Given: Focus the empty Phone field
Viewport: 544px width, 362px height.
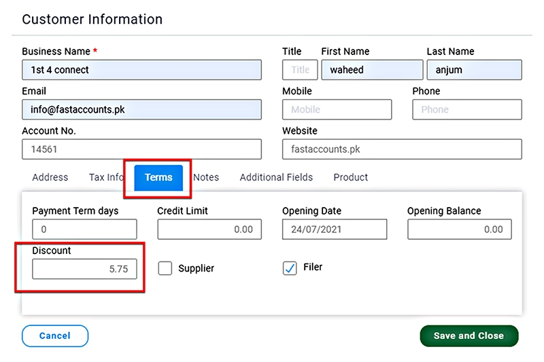Looking at the screenshot, I should 467,109.
